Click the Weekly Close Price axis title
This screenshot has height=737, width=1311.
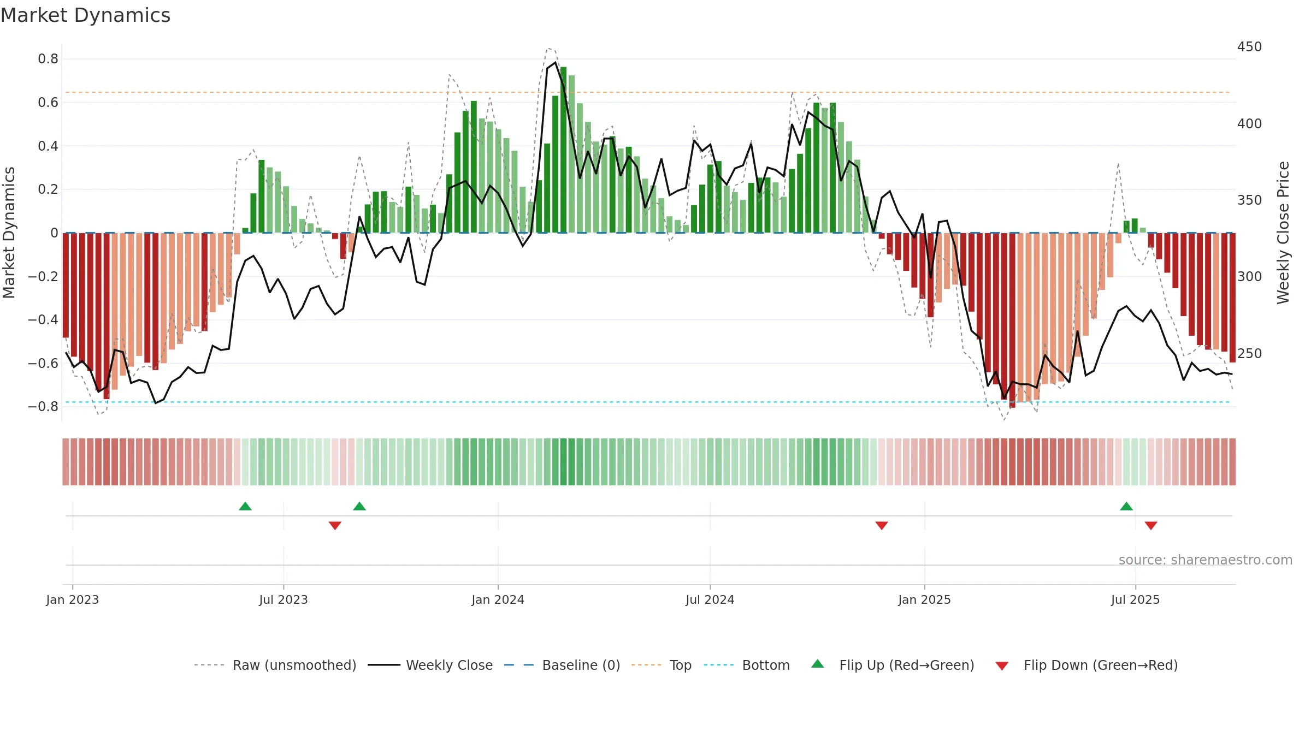(1283, 233)
